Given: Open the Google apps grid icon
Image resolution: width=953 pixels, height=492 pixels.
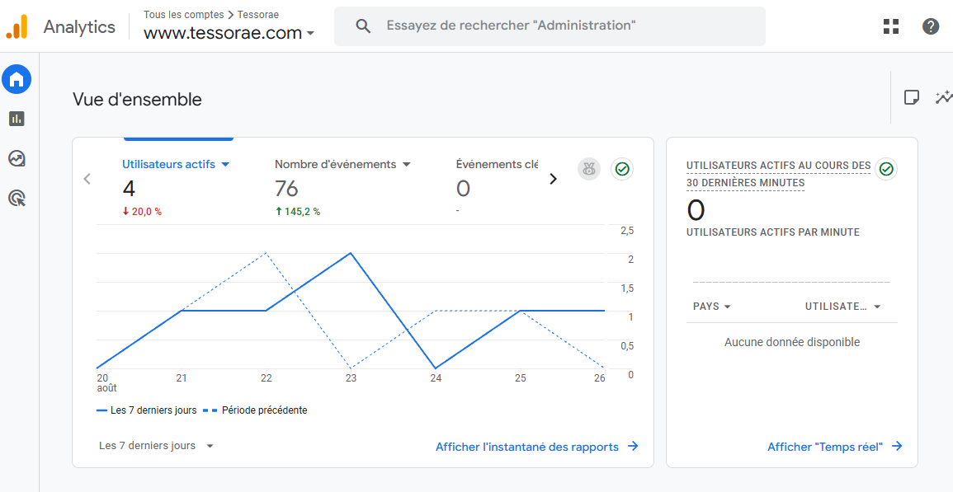Looking at the screenshot, I should coord(891,26).
